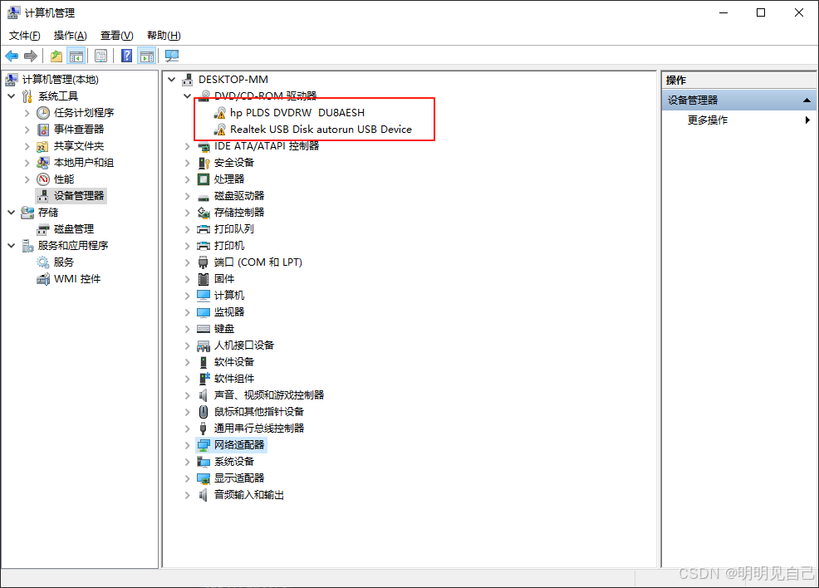Click the Properties toolbar icon

[101, 56]
